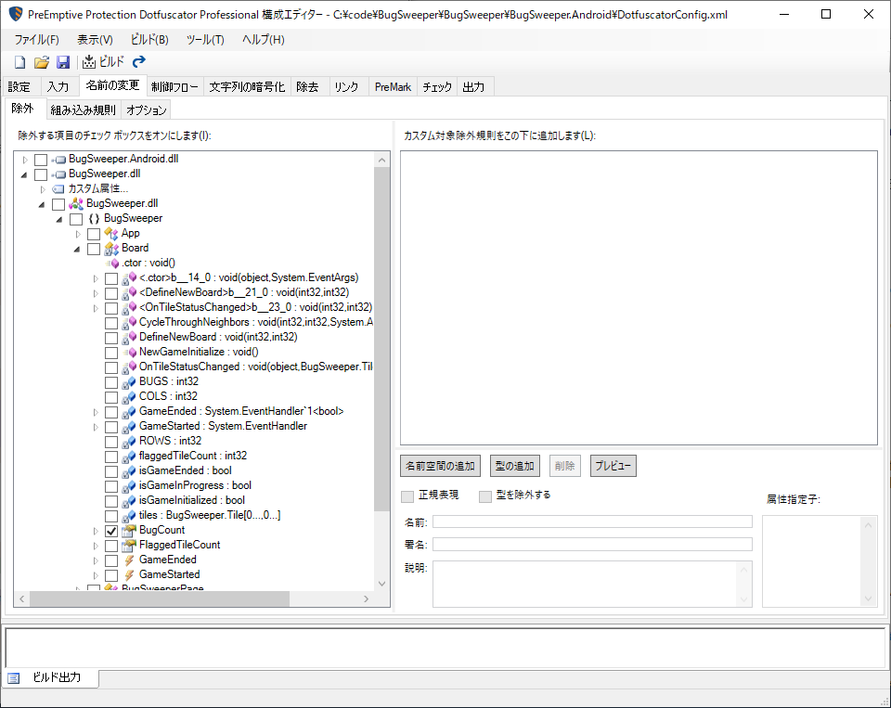Image resolution: width=891 pixels, height=708 pixels.
Task: Save config with floppy disk icon
Action: [63, 62]
